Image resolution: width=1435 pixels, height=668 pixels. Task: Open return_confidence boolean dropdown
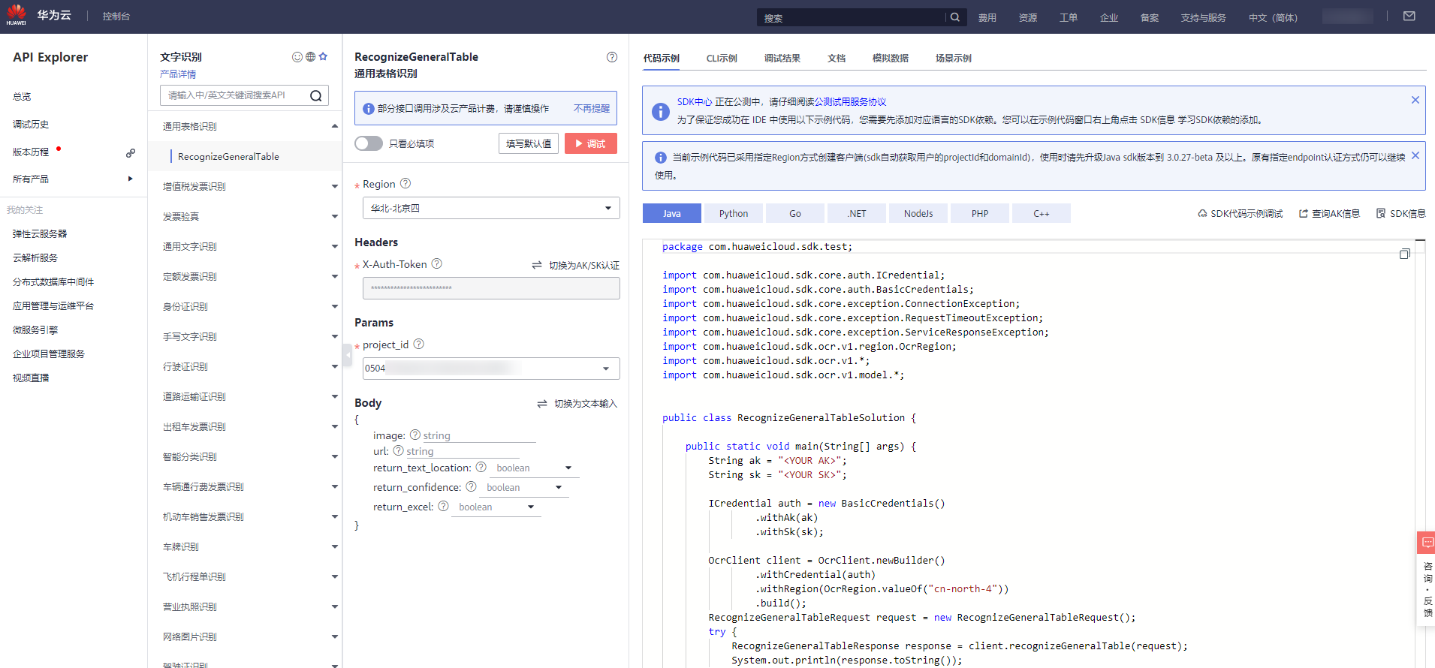[524, 487]
